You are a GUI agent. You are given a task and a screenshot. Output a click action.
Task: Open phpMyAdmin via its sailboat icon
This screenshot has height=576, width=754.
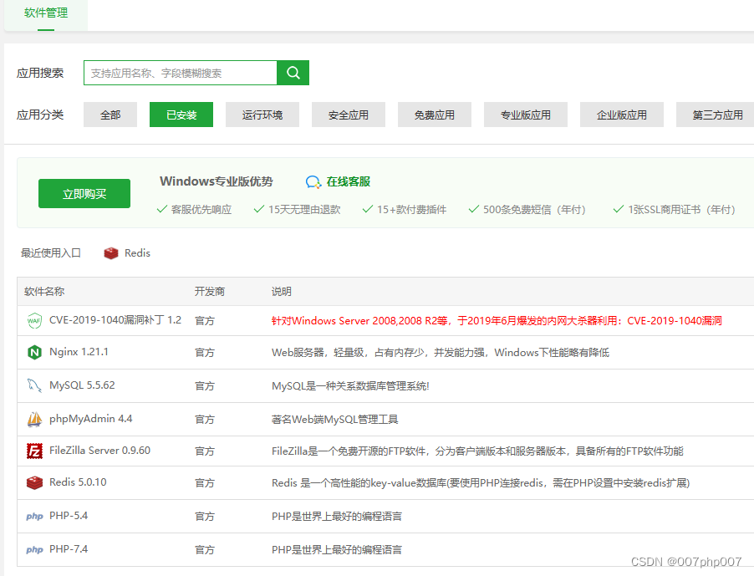33,418
